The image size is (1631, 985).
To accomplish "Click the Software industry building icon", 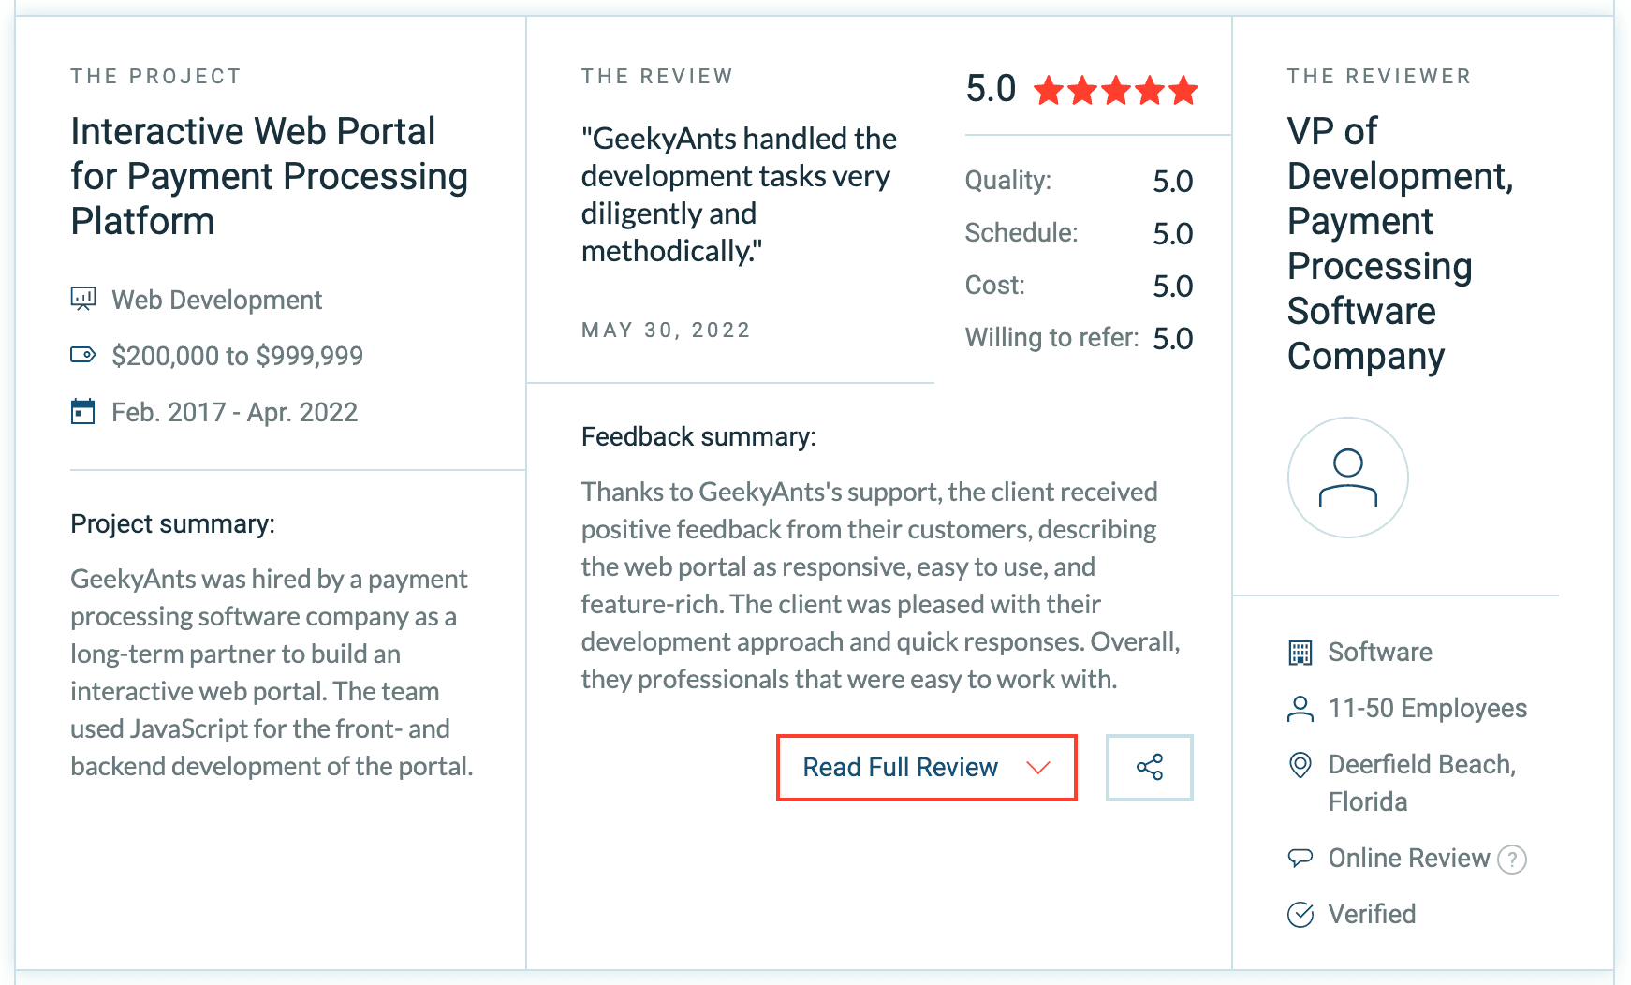I will click(1300, 653).
